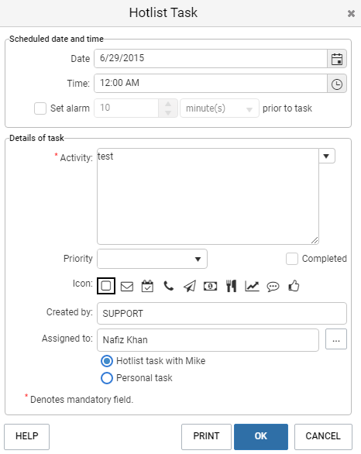The width and height of the screenshot is (361, 454).
Task: Choose the paper plane task icon
Action: (x=190, y=286)
